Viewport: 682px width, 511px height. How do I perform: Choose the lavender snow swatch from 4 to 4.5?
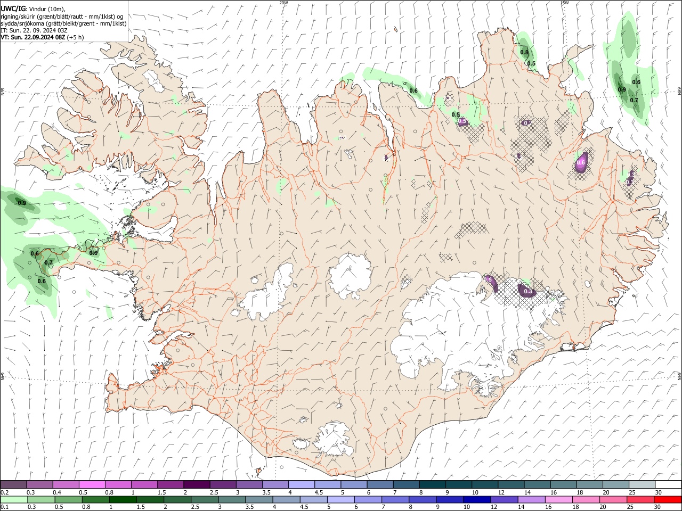tap(302, 484)
